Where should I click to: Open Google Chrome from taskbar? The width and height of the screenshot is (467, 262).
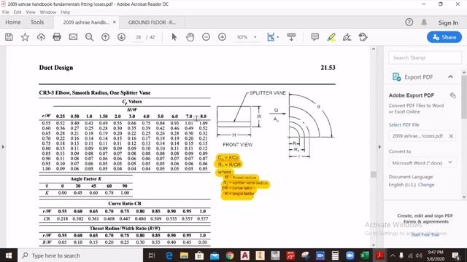230,255
